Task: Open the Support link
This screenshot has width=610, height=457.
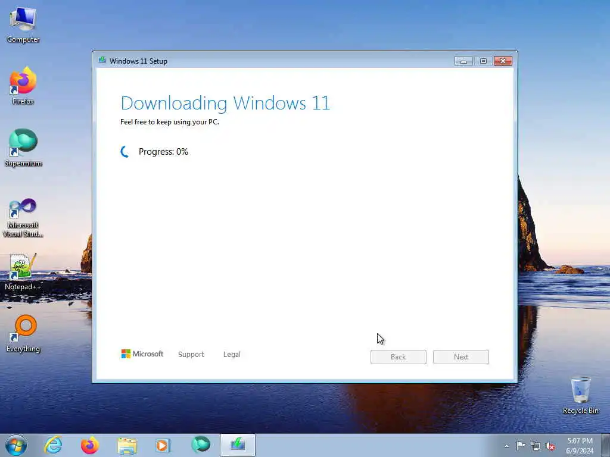Action: point(191,355)
